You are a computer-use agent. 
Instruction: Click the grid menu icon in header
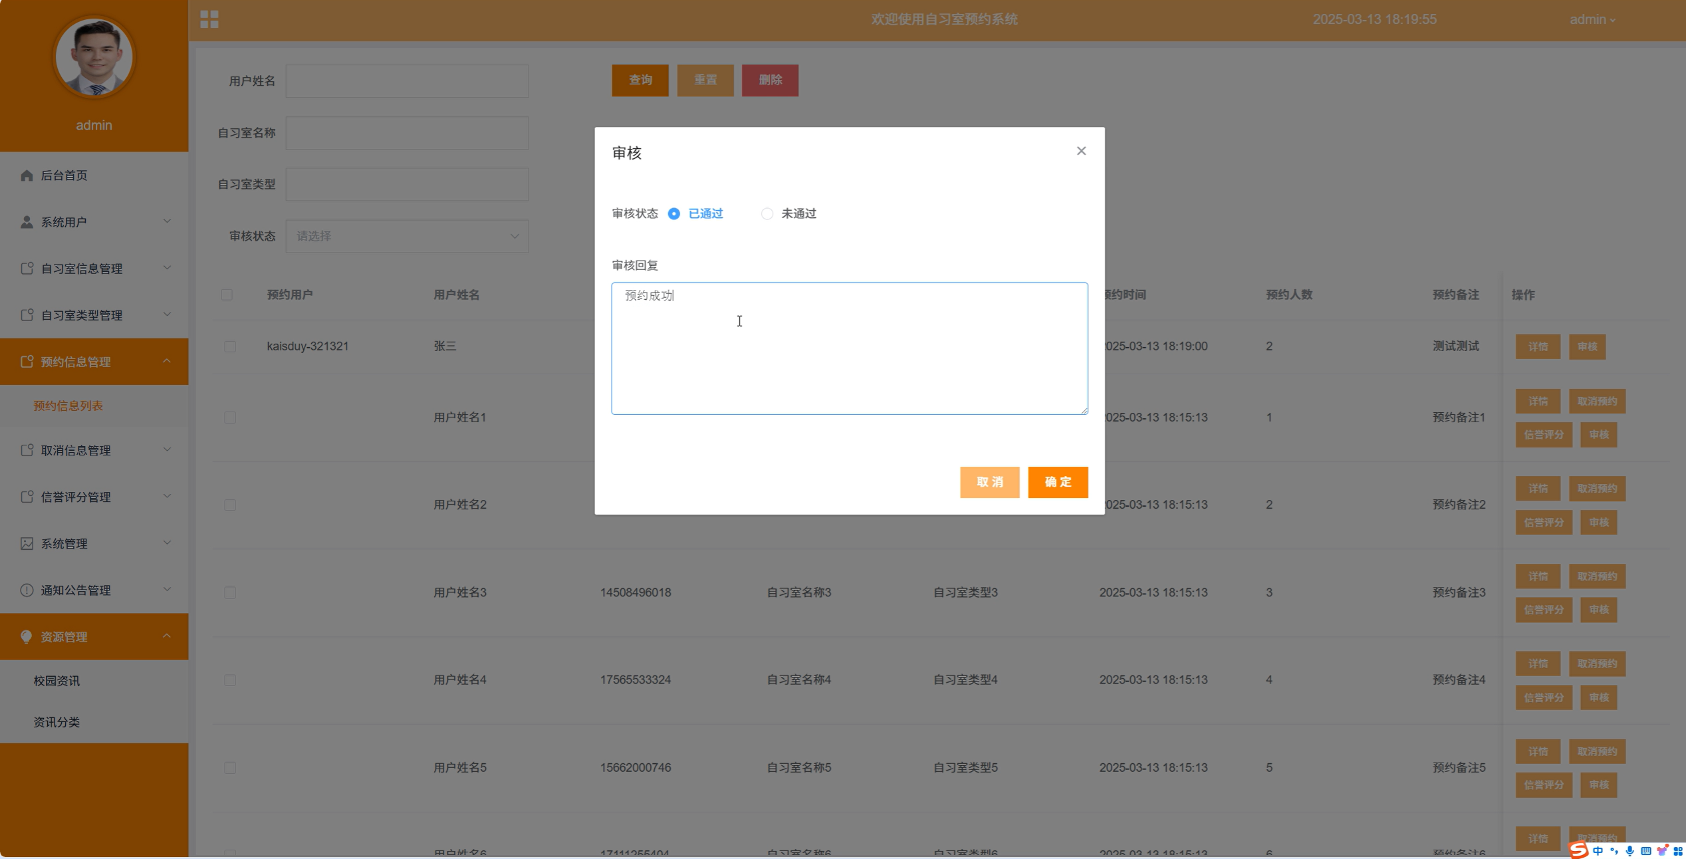point(209,19)
